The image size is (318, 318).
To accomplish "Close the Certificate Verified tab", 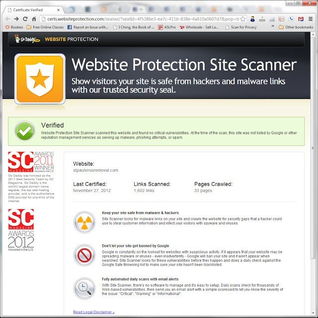I will click(59, 10).
